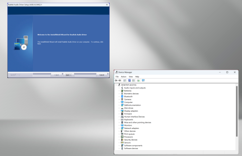Click the webcam icon beside Cameras
This screenshot has width=242, height=156.
pos(122,99)
